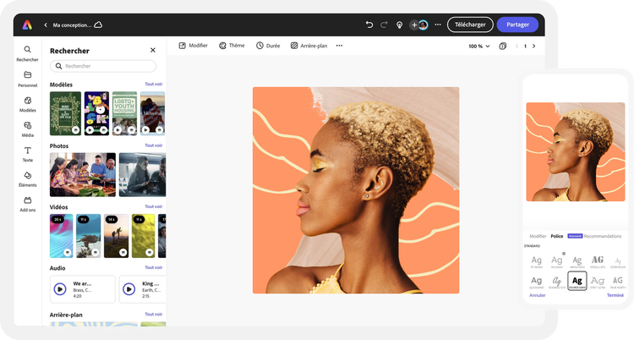Image resolution: width=634 pixels, height=340 pixels.
Task: Select the LGBTQ+ Youth Housing template
Action: click(x=124, y=113)
